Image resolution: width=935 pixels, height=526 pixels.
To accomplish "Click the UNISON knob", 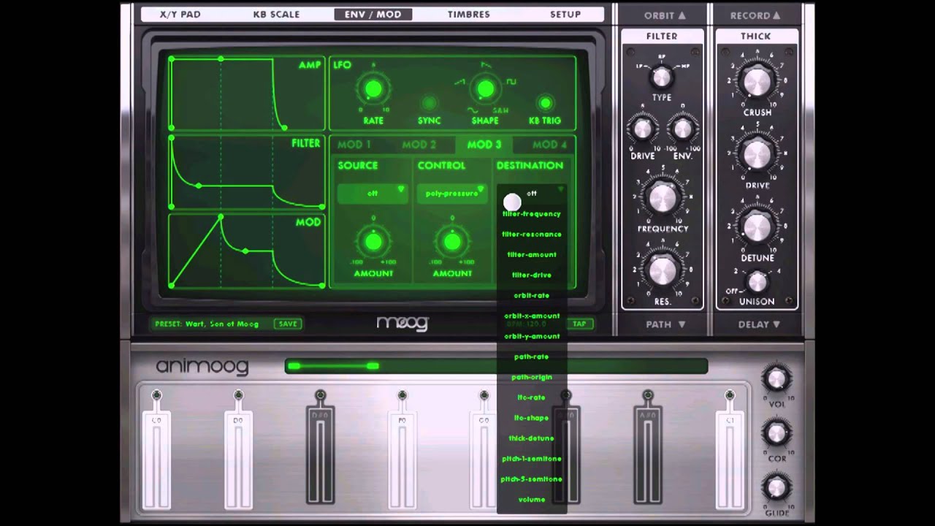I will tap(757, 281).
